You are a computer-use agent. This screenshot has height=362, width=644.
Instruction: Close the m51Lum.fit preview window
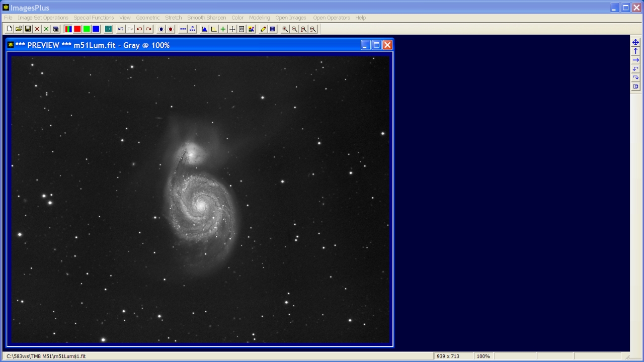[387, 45]
